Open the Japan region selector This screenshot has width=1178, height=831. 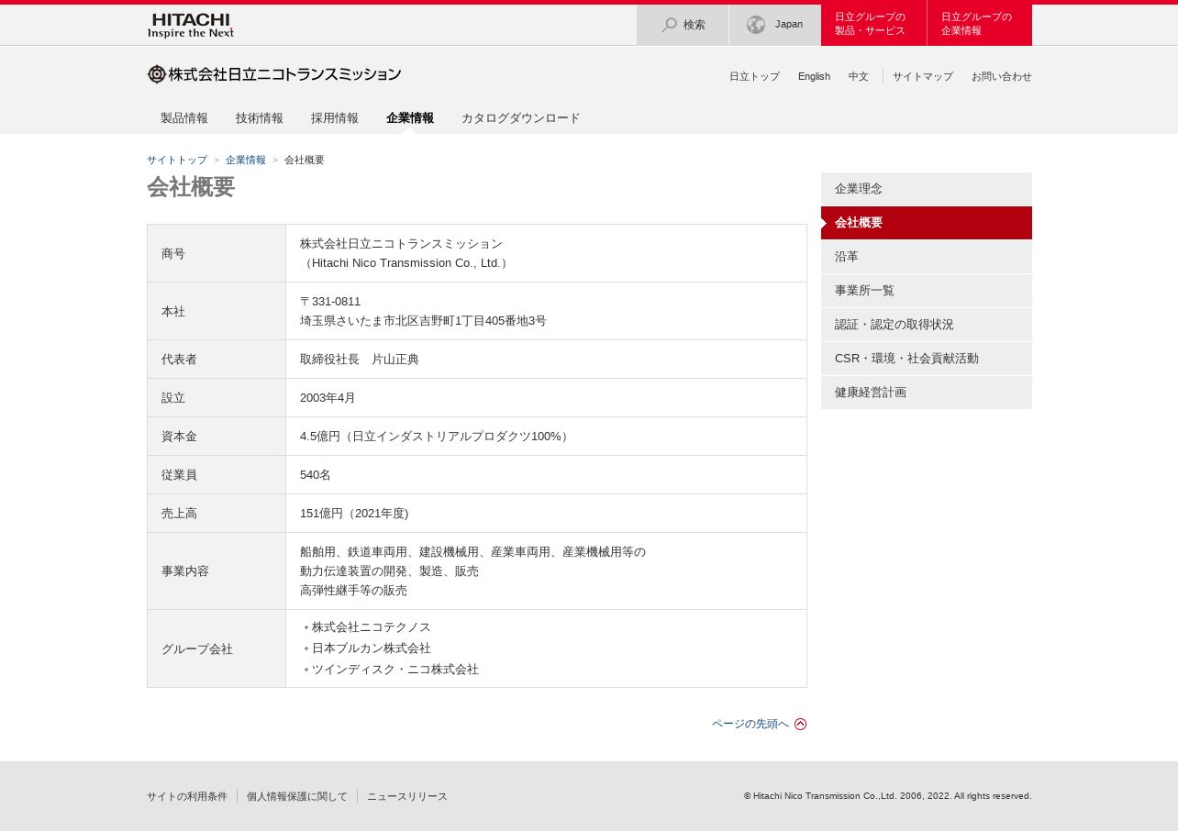[x=775, y=25]
